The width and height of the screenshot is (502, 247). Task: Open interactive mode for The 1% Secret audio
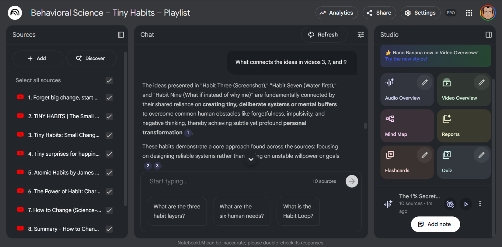coord(450,204)
